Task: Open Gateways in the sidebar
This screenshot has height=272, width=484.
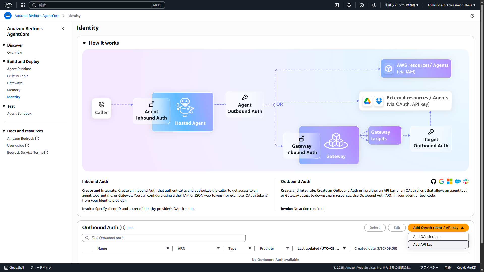Action: click(15, 83)
